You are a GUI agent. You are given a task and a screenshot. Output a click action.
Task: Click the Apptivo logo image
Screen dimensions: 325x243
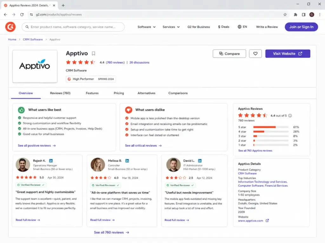tap(35, 66)
